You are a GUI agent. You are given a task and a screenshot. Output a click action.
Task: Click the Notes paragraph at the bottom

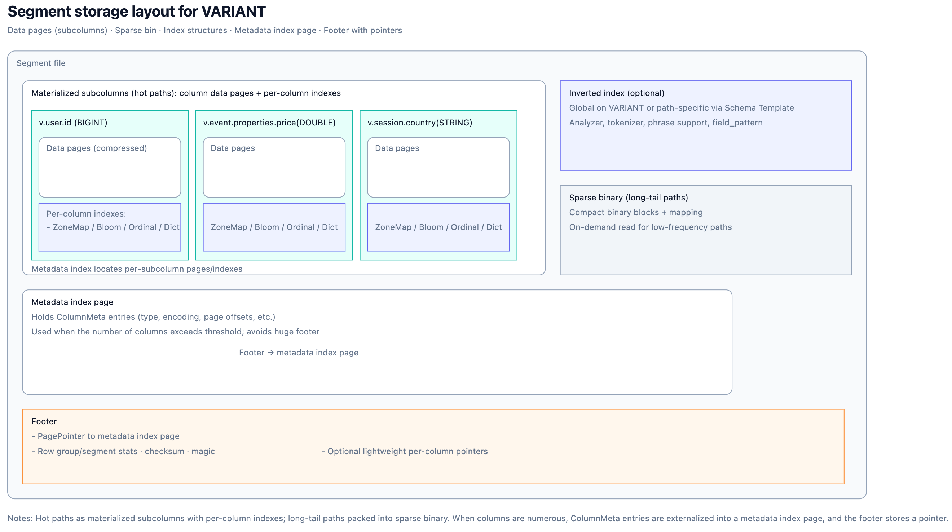pos(476,518)
